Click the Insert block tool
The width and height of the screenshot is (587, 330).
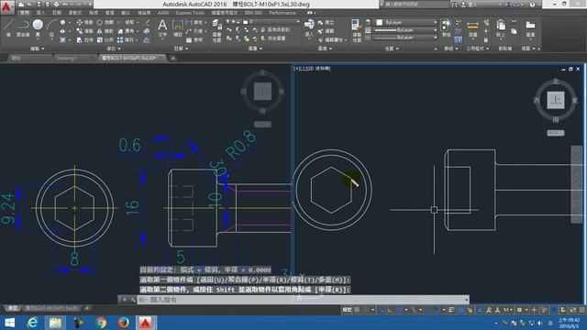pyautogui.click(x=309, y=28)
